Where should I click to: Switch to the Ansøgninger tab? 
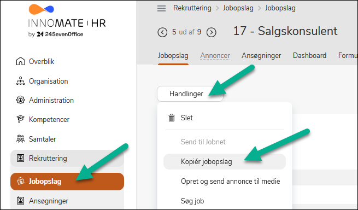261,56
